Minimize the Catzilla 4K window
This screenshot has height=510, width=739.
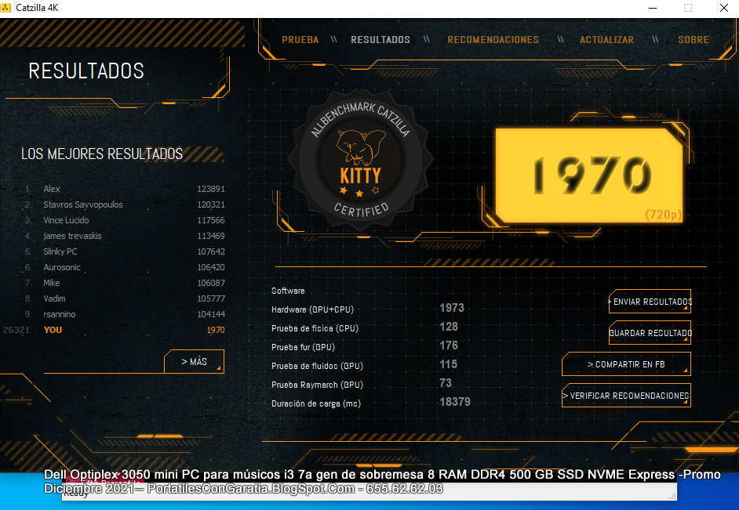(x=653, y=8)
